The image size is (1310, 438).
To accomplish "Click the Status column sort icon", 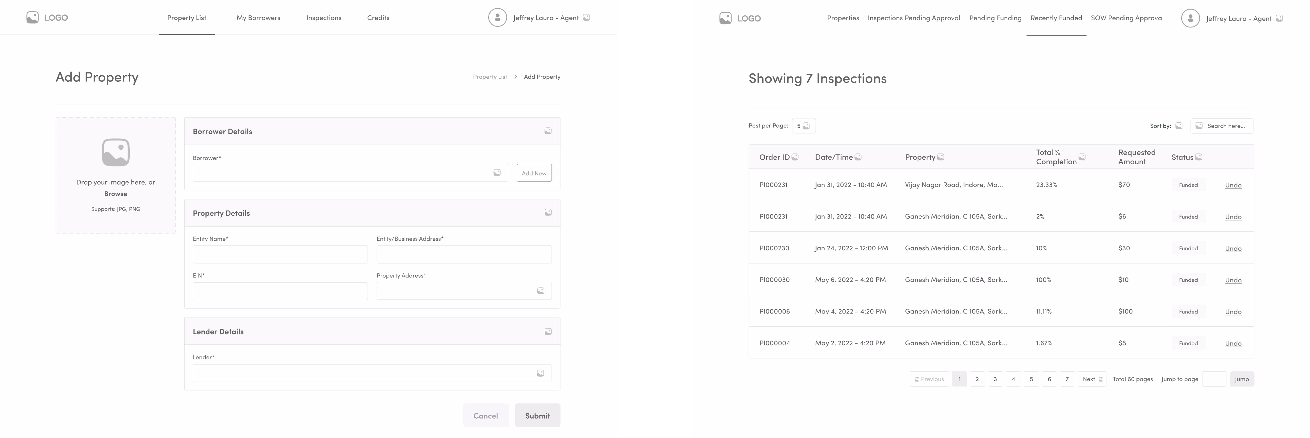I will [1198, 157].
